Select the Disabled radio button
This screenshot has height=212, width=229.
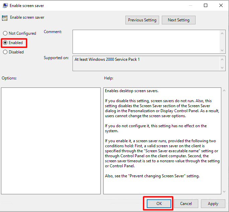(x=13, y=52)
